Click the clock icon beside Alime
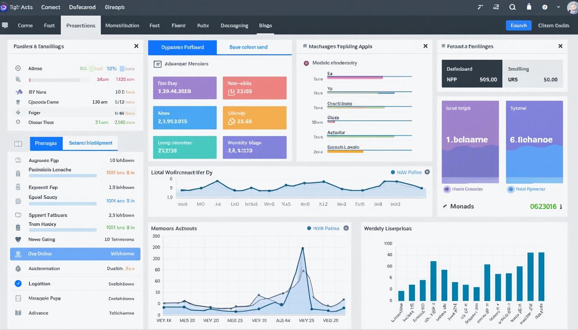Viewport: 578px width, 330px height. click(x=18, y=68)
